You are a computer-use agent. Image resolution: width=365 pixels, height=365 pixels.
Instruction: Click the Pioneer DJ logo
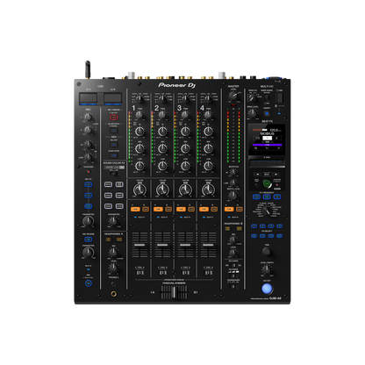(177, 85)
